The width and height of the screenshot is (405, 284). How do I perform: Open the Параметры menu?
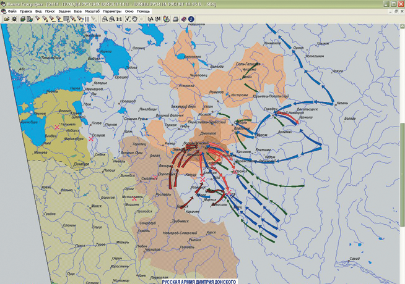(112, 12)
